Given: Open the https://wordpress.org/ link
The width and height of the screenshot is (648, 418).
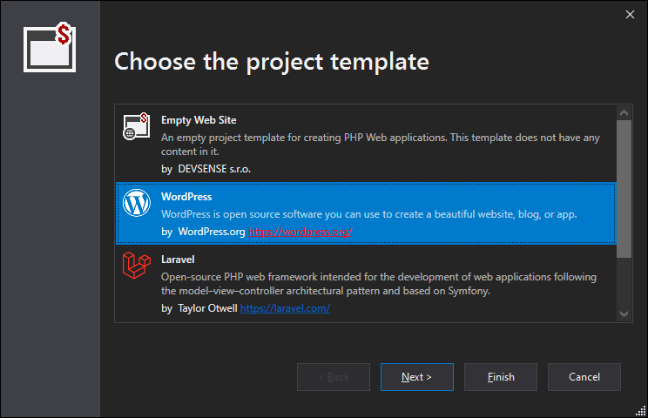Looking at the screenshot, I should [x=300, y=232].
